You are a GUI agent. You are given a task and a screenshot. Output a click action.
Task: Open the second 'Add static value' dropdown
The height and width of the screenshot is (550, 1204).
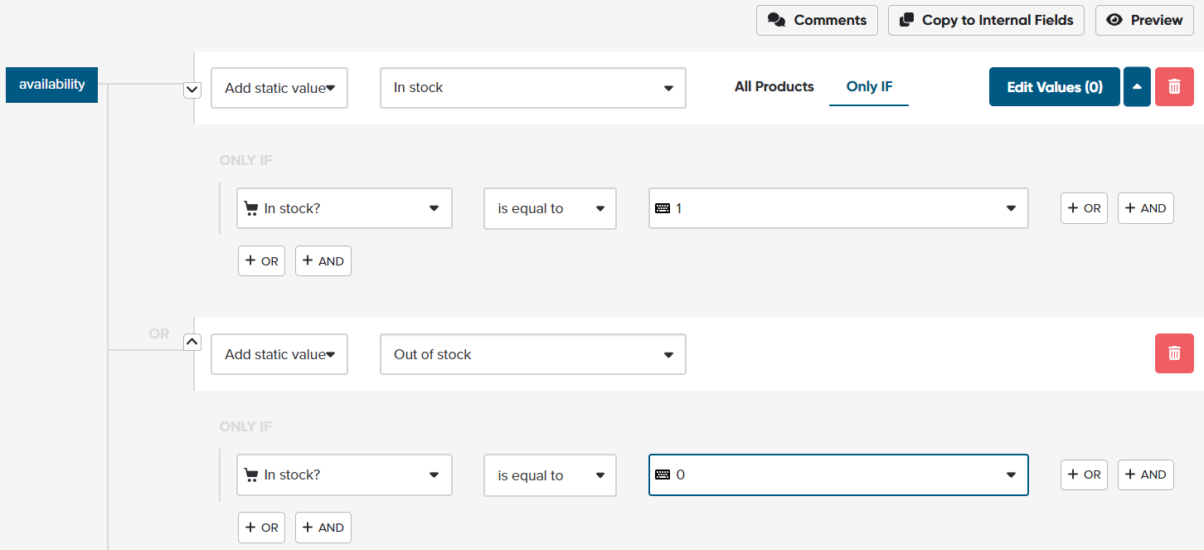point(279,354)
